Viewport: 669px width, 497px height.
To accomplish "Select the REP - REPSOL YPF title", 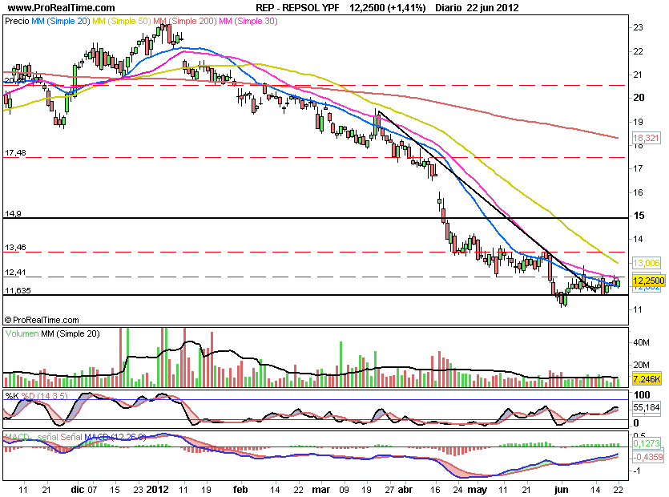I will [x=297, y=8].
